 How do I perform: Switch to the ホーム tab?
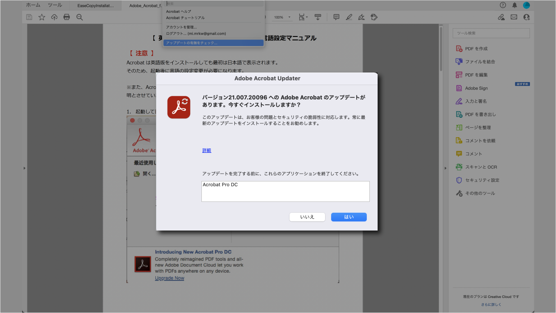[33, 5]
